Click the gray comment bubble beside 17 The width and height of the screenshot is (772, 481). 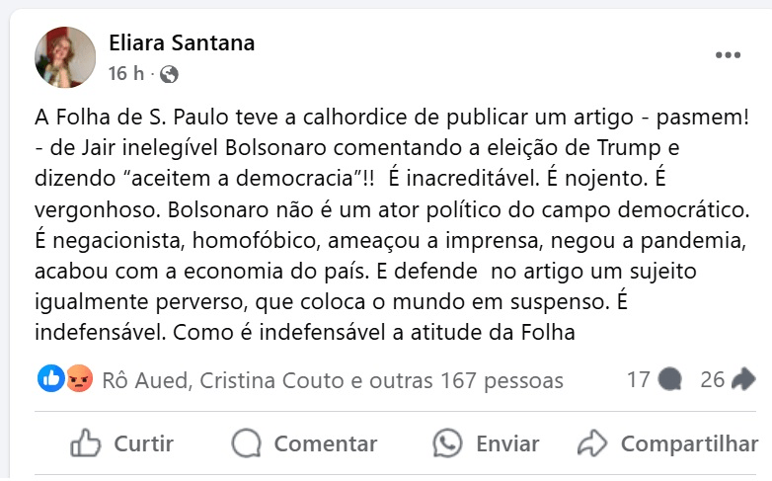[x=669, y=379]
